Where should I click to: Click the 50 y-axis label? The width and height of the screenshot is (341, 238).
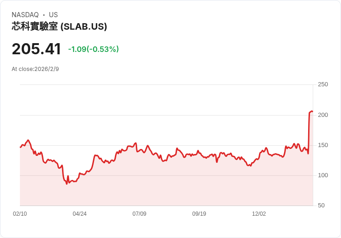(x=321, y=206)
